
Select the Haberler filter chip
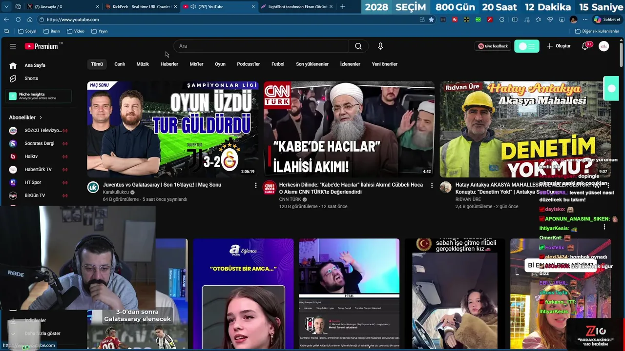click(169, 64)
